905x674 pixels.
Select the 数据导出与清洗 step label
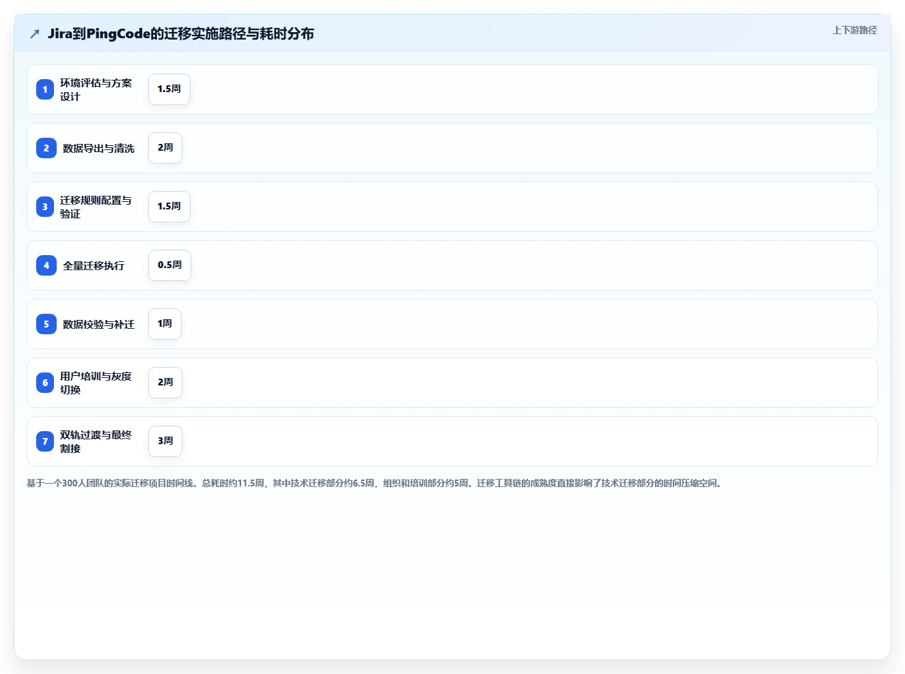(98, 148)
